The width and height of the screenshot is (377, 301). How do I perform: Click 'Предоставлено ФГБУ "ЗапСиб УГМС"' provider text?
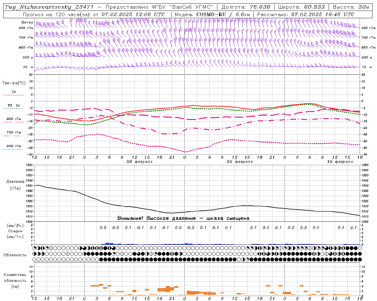coord(159,7)
